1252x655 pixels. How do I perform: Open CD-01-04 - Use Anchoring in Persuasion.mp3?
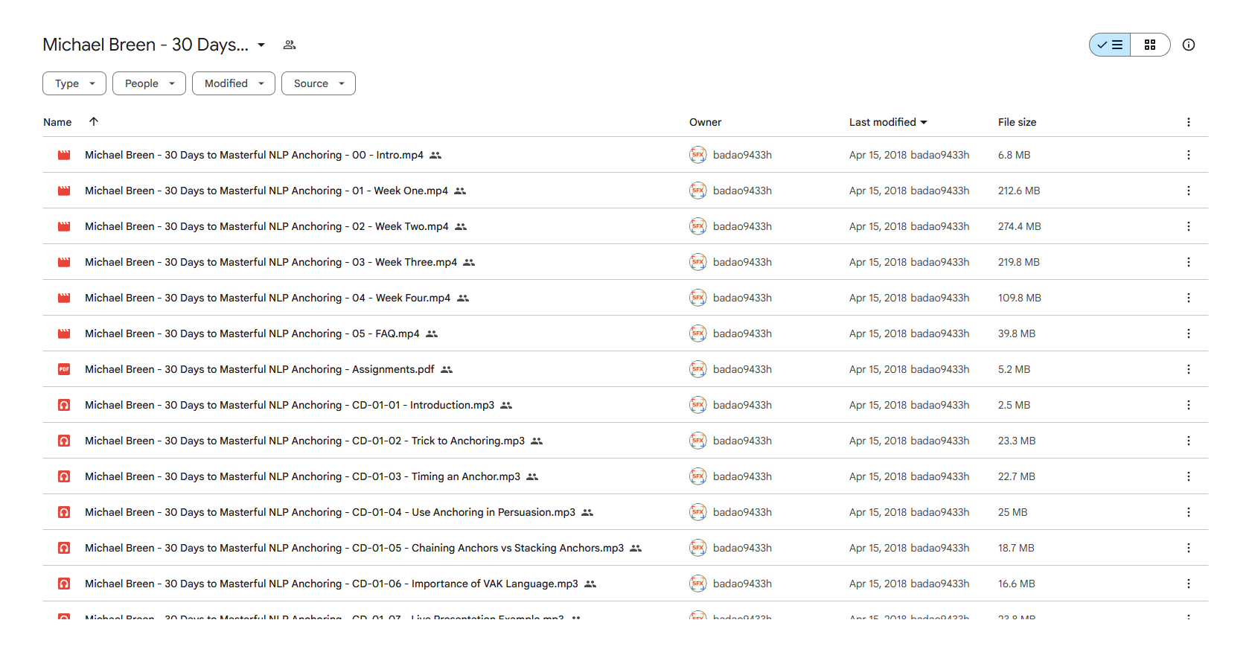[x=330, y=512]
